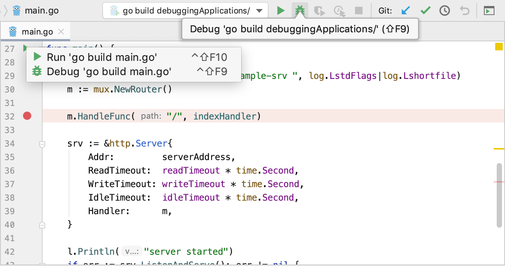This screenshot has height=266, width=505.
Task: Collapse the srv struct block at line 34
Action: tap(42, 144)
